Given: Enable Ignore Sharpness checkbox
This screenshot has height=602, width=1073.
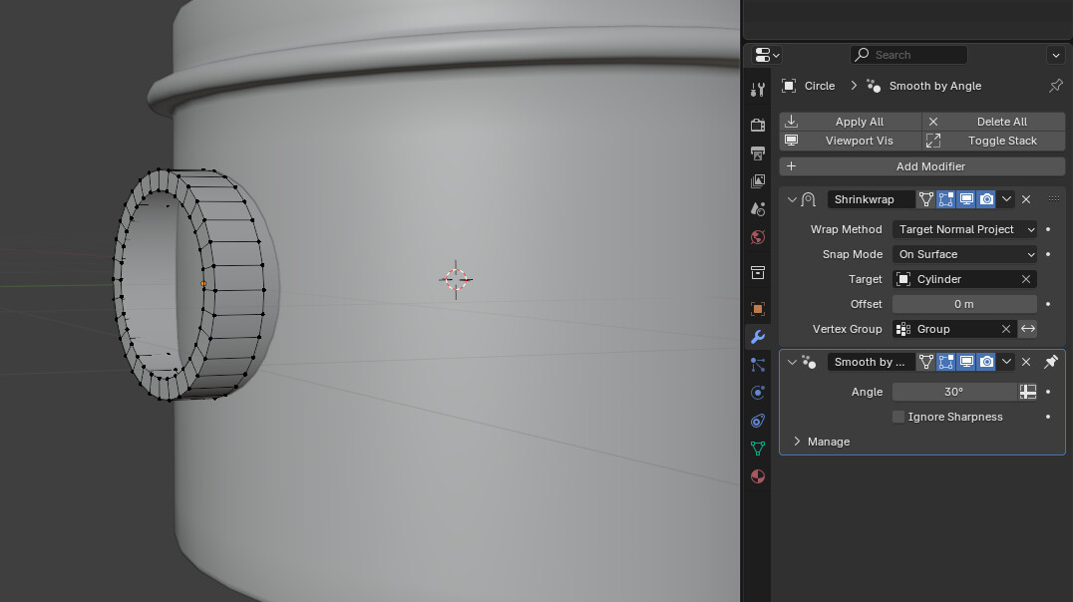Looking at the screenshot, I should pyautogui.click(x=898, y=417).
